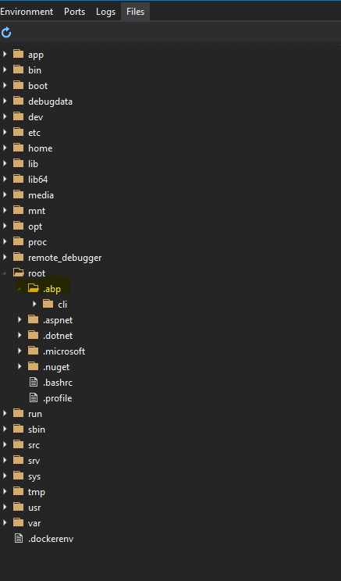The image size is (341, 581).
Task: Switch to the Environment tab
Action: tap(27, 12)
